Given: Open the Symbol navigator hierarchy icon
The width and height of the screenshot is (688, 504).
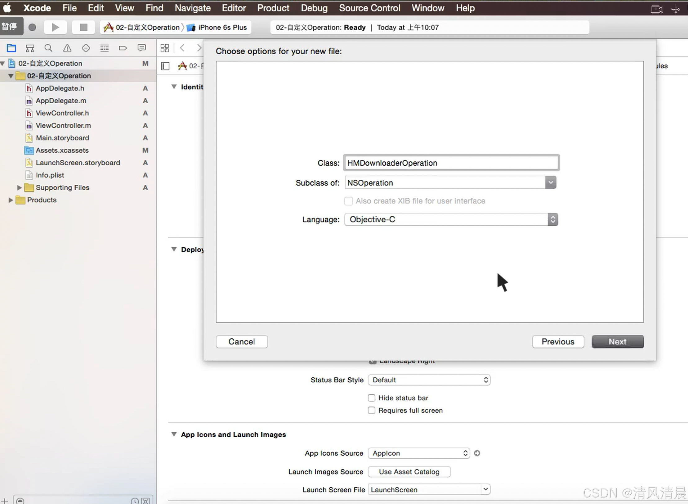Looking at the screenshot, I should pos(30,48).
